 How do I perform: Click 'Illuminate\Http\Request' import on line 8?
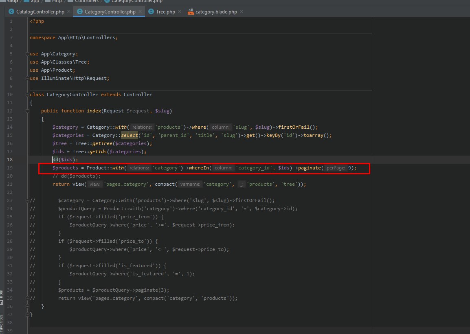74,78
